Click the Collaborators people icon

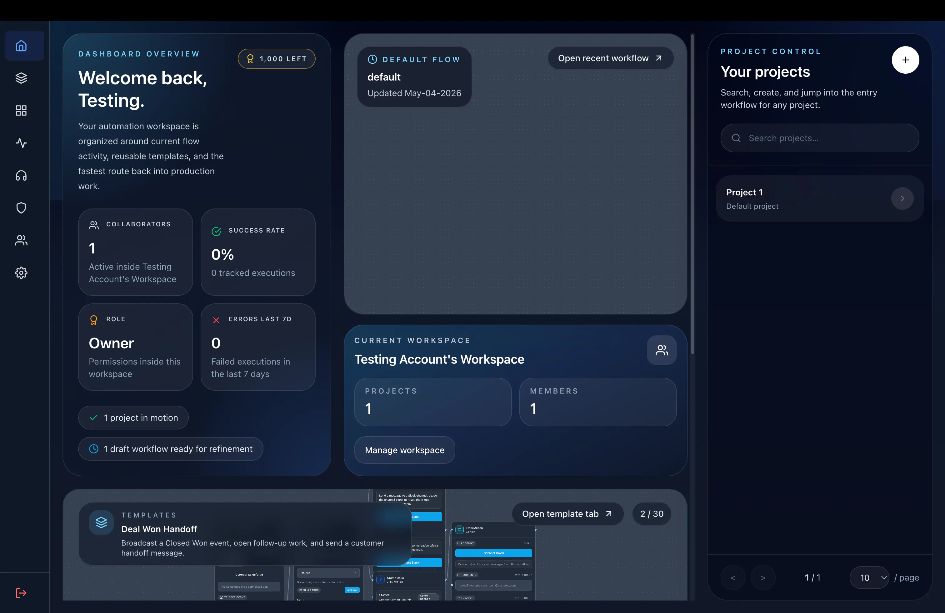(94, 225)
